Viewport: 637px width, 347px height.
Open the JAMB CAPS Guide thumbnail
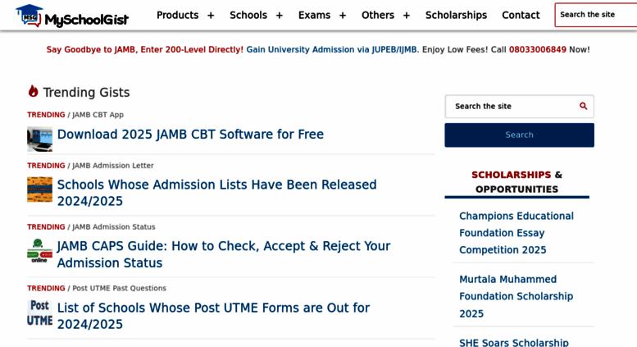tap(39, 251)
